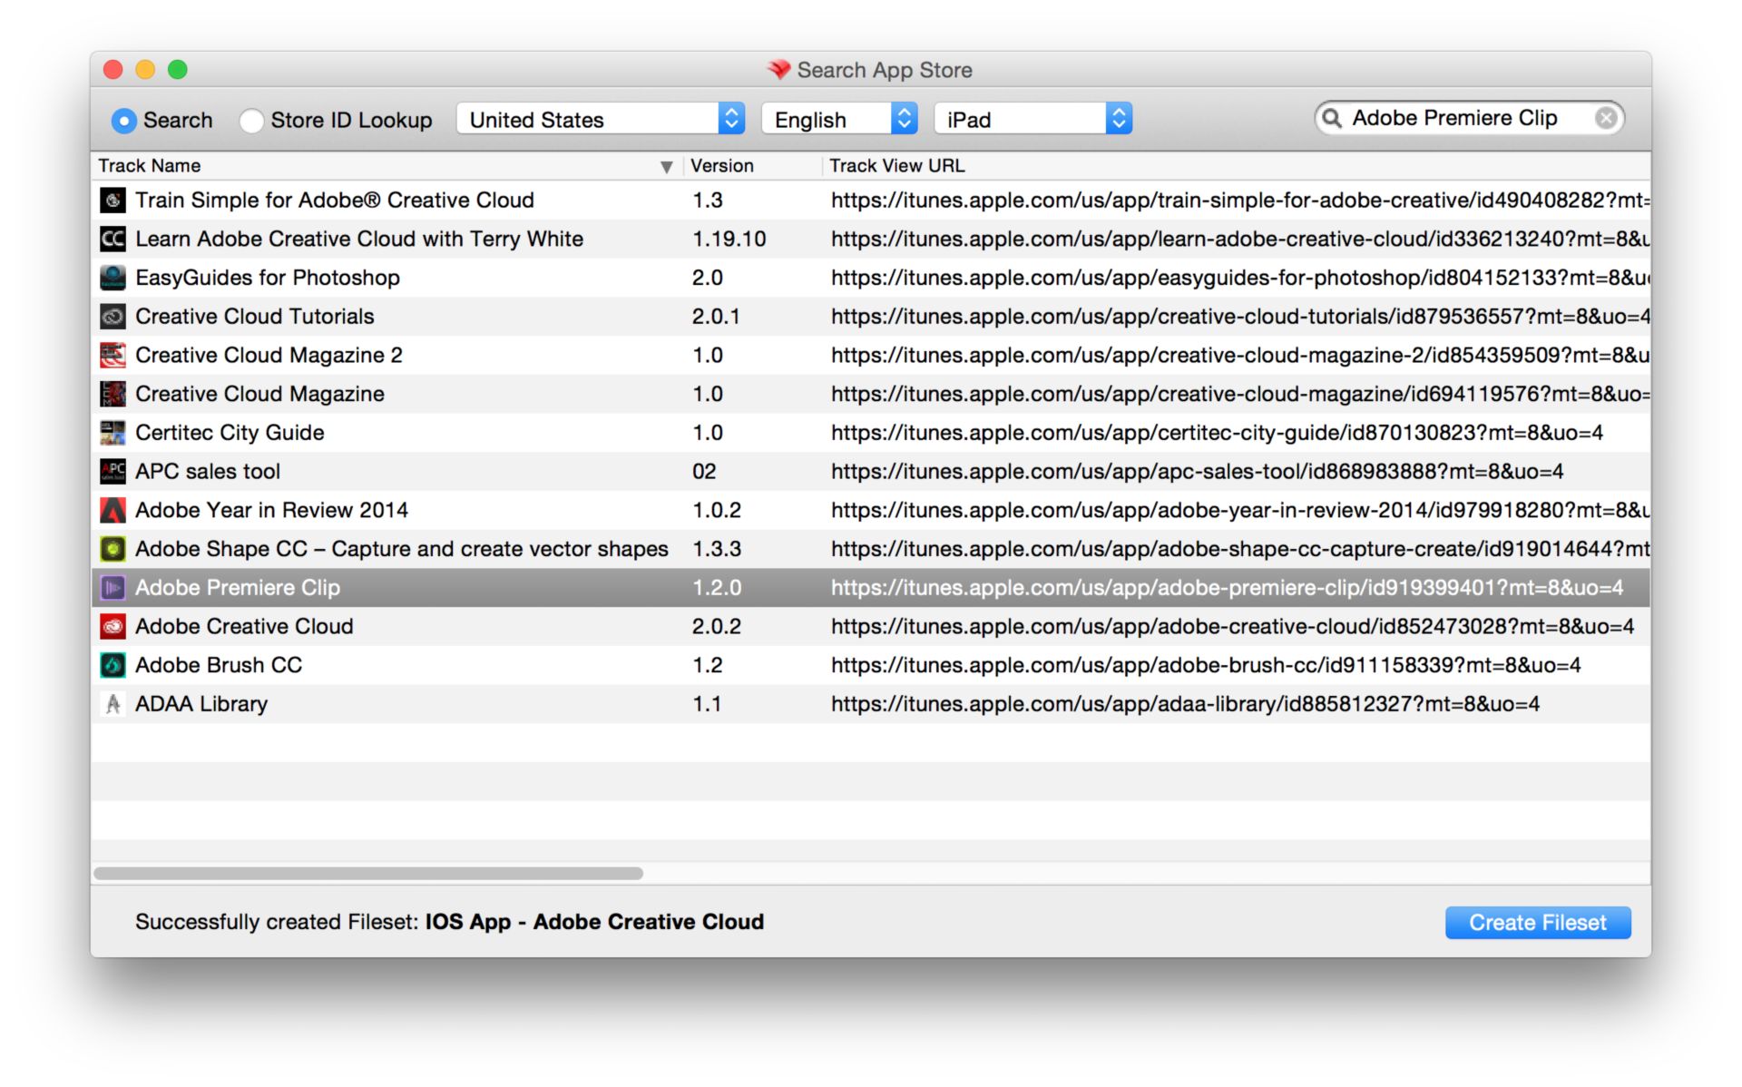Open the iPad device type dropdown

pyautogui.click(x=1032, y=119)
